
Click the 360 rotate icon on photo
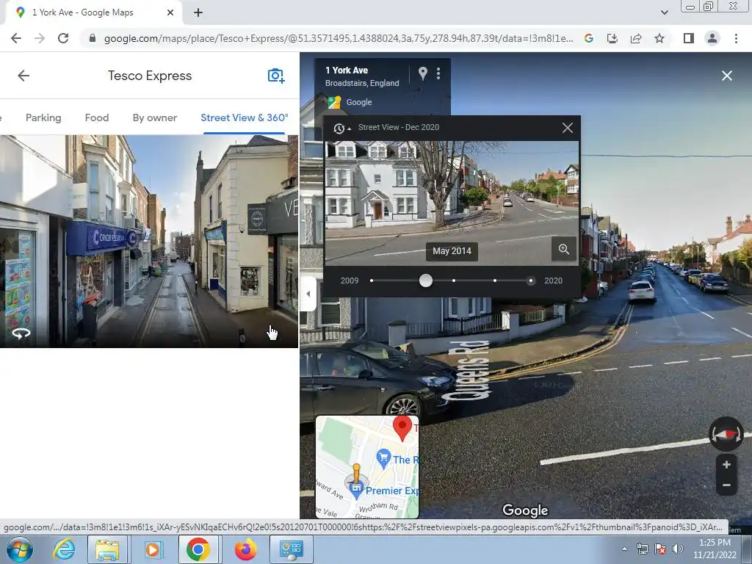[x=21, y=333]
